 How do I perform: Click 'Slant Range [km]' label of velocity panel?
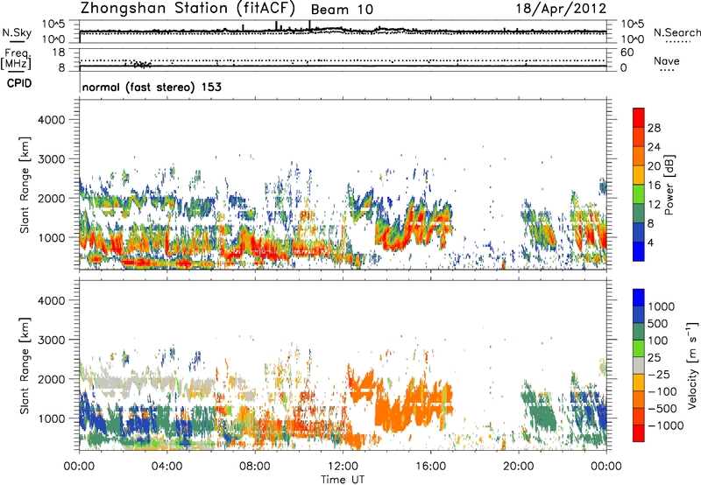click(25, 366)
